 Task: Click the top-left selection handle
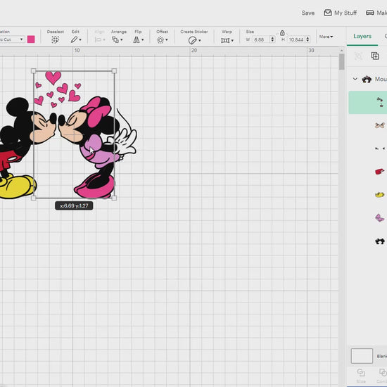34,71
